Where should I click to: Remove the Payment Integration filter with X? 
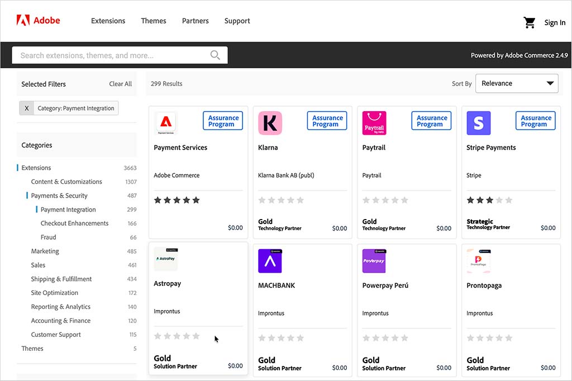tap(27, 108)
